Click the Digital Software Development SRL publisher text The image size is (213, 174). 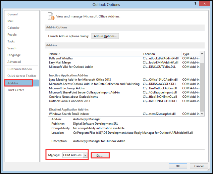pos(96,124)
